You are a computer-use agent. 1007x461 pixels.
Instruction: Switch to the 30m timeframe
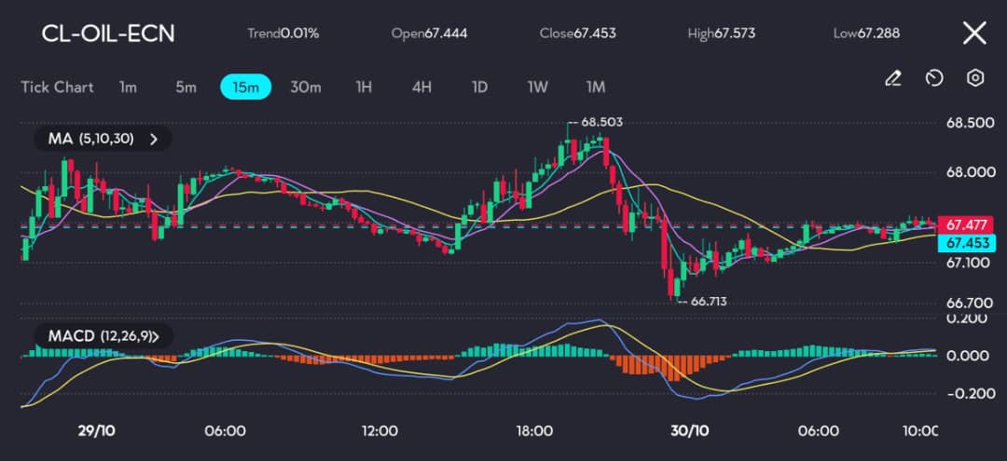coord(306,87)
